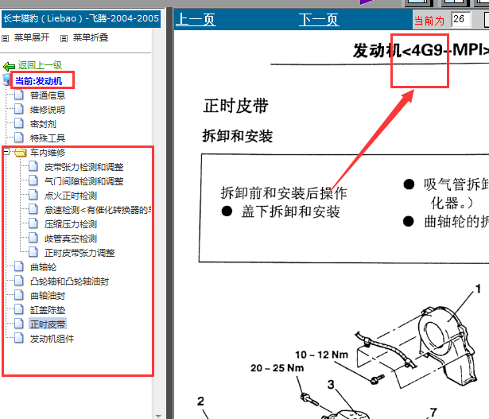This screenshot has height=419, width=489.
Task: Click the document icon beside 密封剂
Action: 19,123
